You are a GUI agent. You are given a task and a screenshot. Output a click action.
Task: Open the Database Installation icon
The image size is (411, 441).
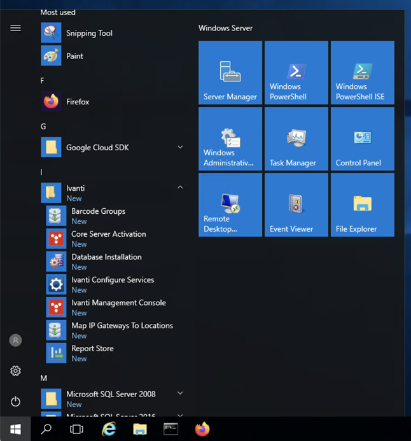click(56, 262)
